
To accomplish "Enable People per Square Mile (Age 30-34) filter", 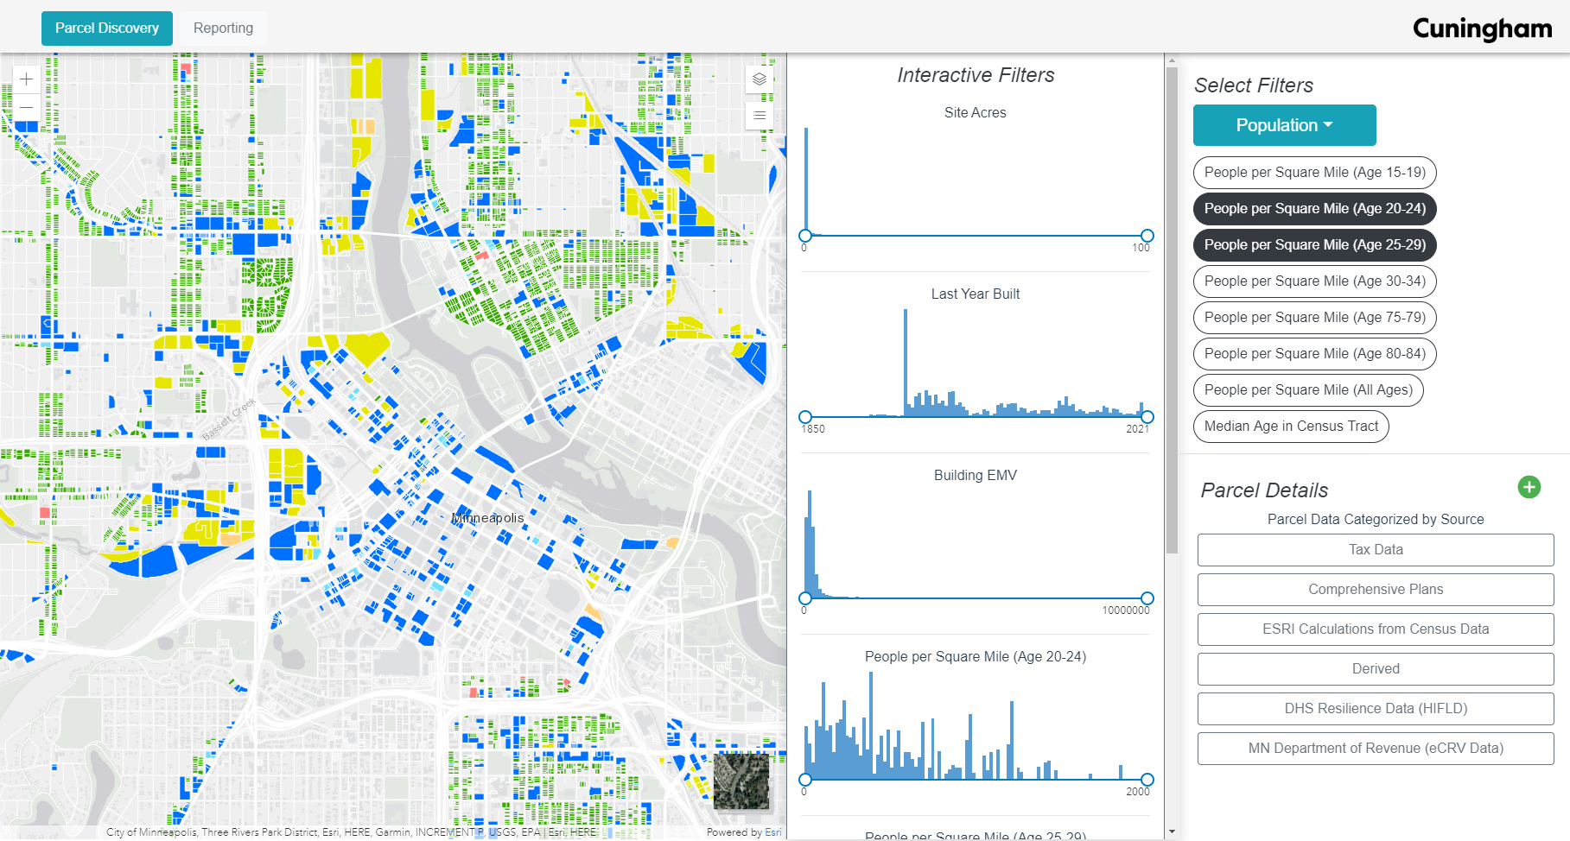I will (1314, 281).
